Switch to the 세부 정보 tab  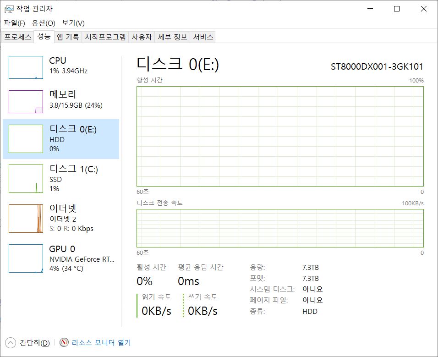click(172, 37)
